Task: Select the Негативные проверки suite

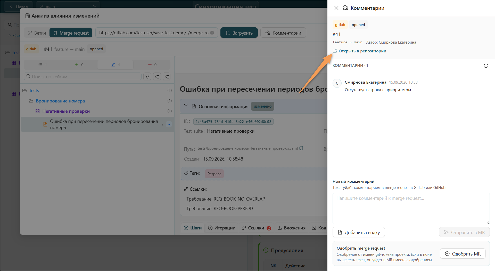Action: coord(66,111)
